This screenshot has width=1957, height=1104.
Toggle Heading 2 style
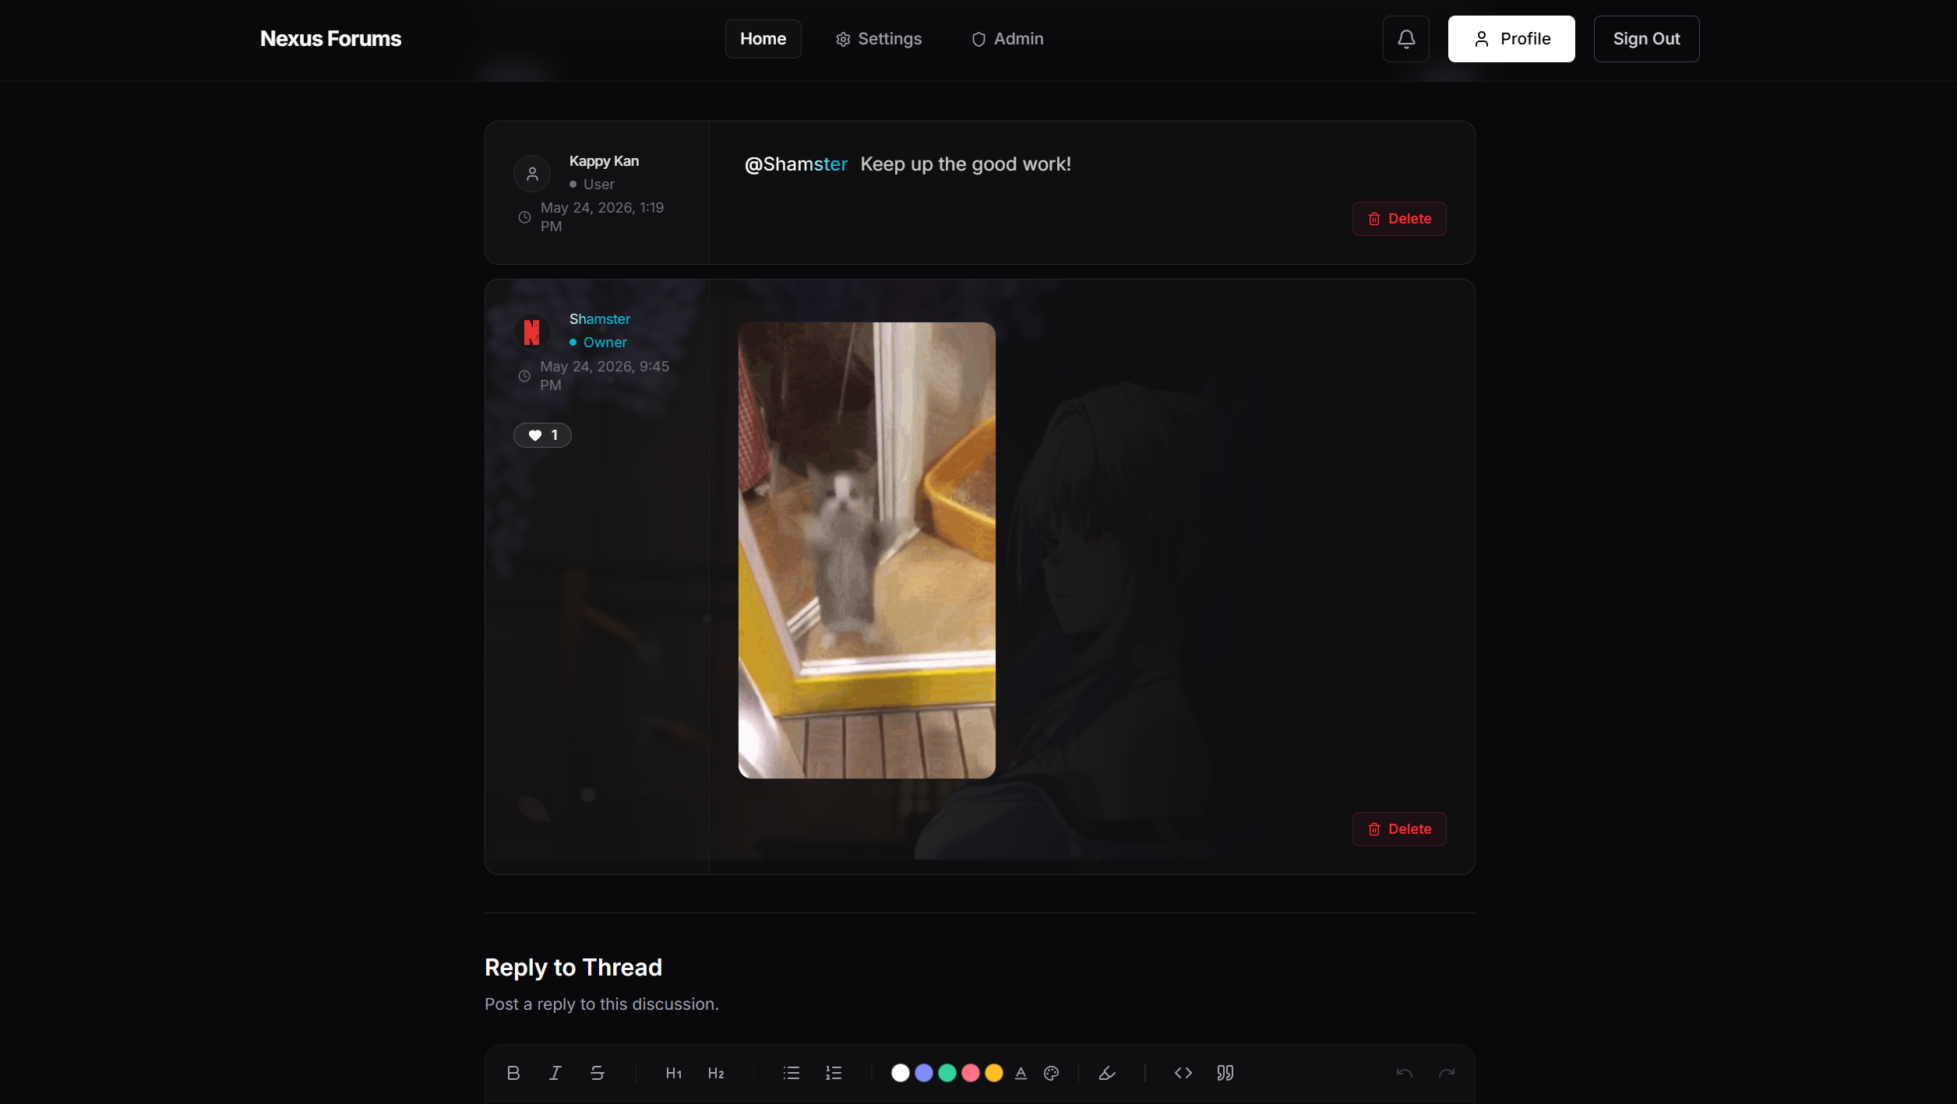pyautogui.click(x=716, y=1073)
